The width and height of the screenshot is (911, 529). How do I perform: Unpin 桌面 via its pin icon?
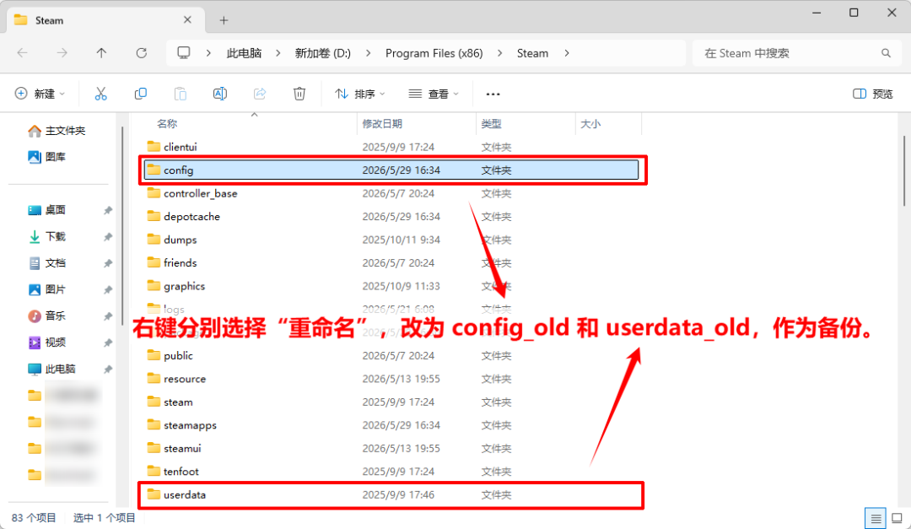tap(108, 210)
